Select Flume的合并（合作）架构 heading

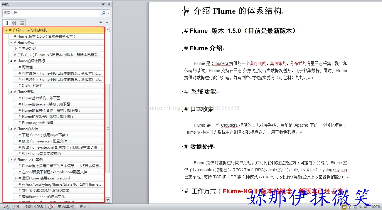pos(59,110)
